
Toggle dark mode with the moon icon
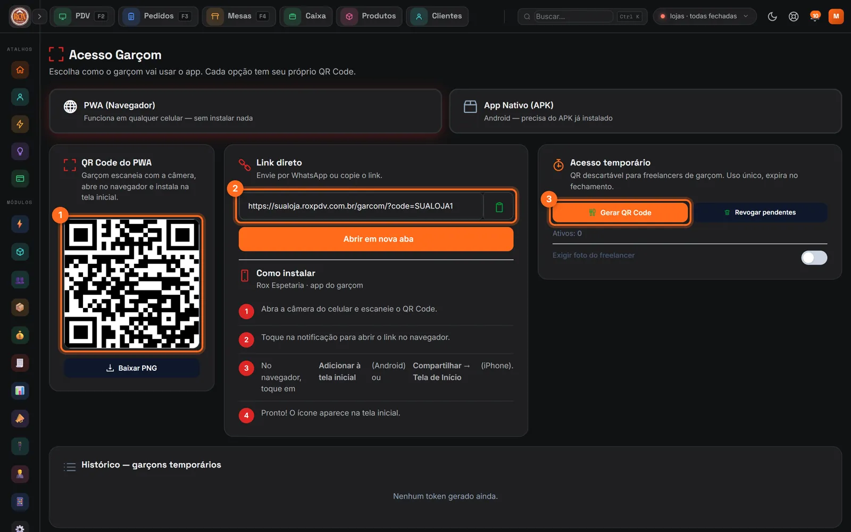[772, 16]
